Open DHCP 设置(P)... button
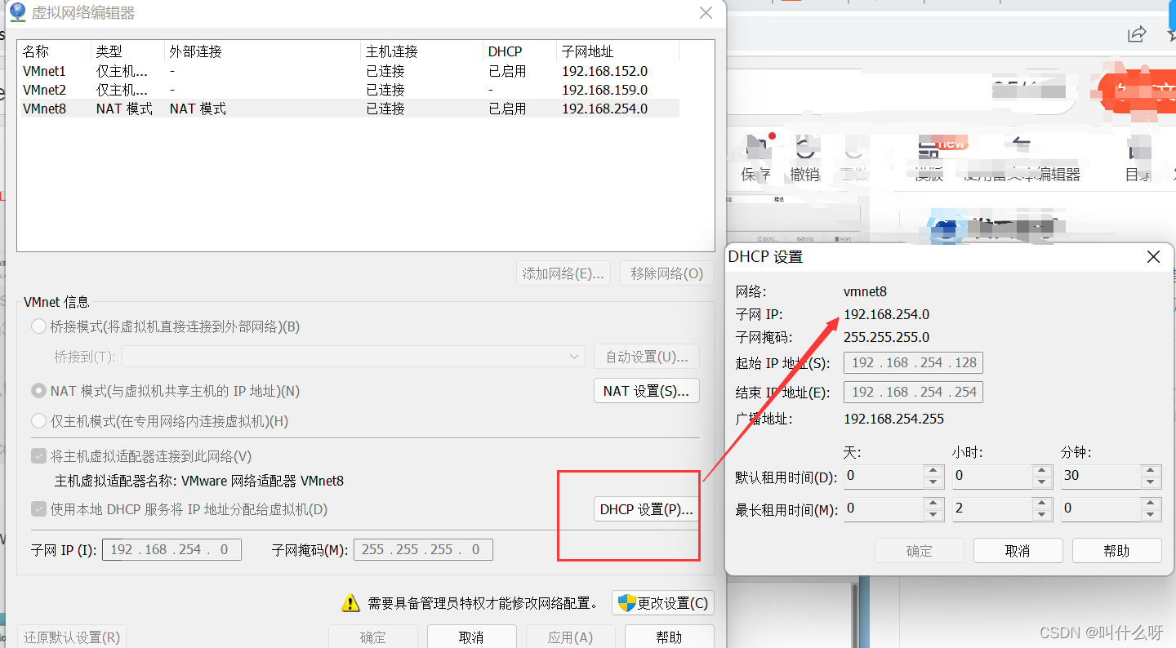The width and height of the screenshot is (1176, 648). tap(647, 509)
